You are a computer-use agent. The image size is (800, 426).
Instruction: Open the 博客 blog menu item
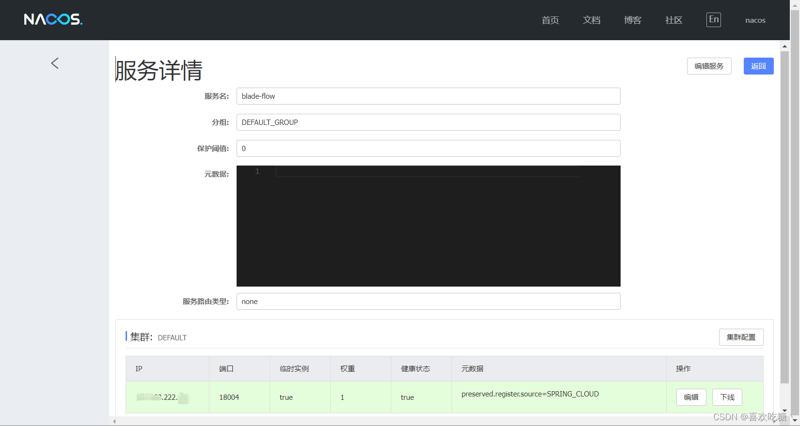(633, 20)
